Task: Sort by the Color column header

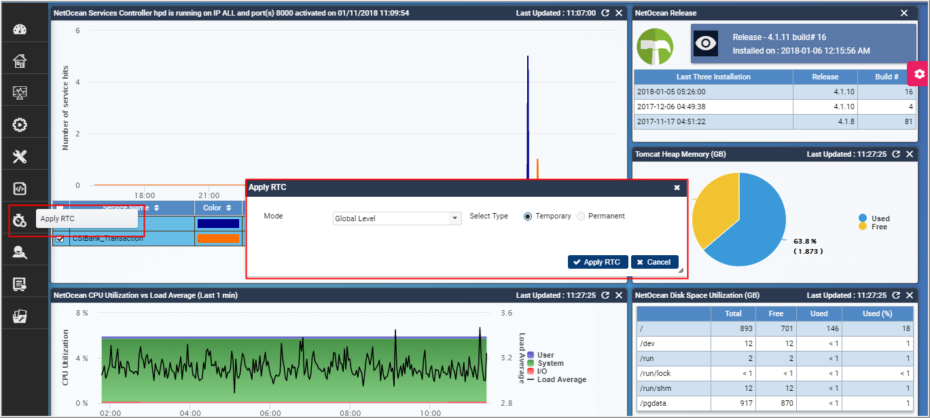Action: click(x=218, y=208)
